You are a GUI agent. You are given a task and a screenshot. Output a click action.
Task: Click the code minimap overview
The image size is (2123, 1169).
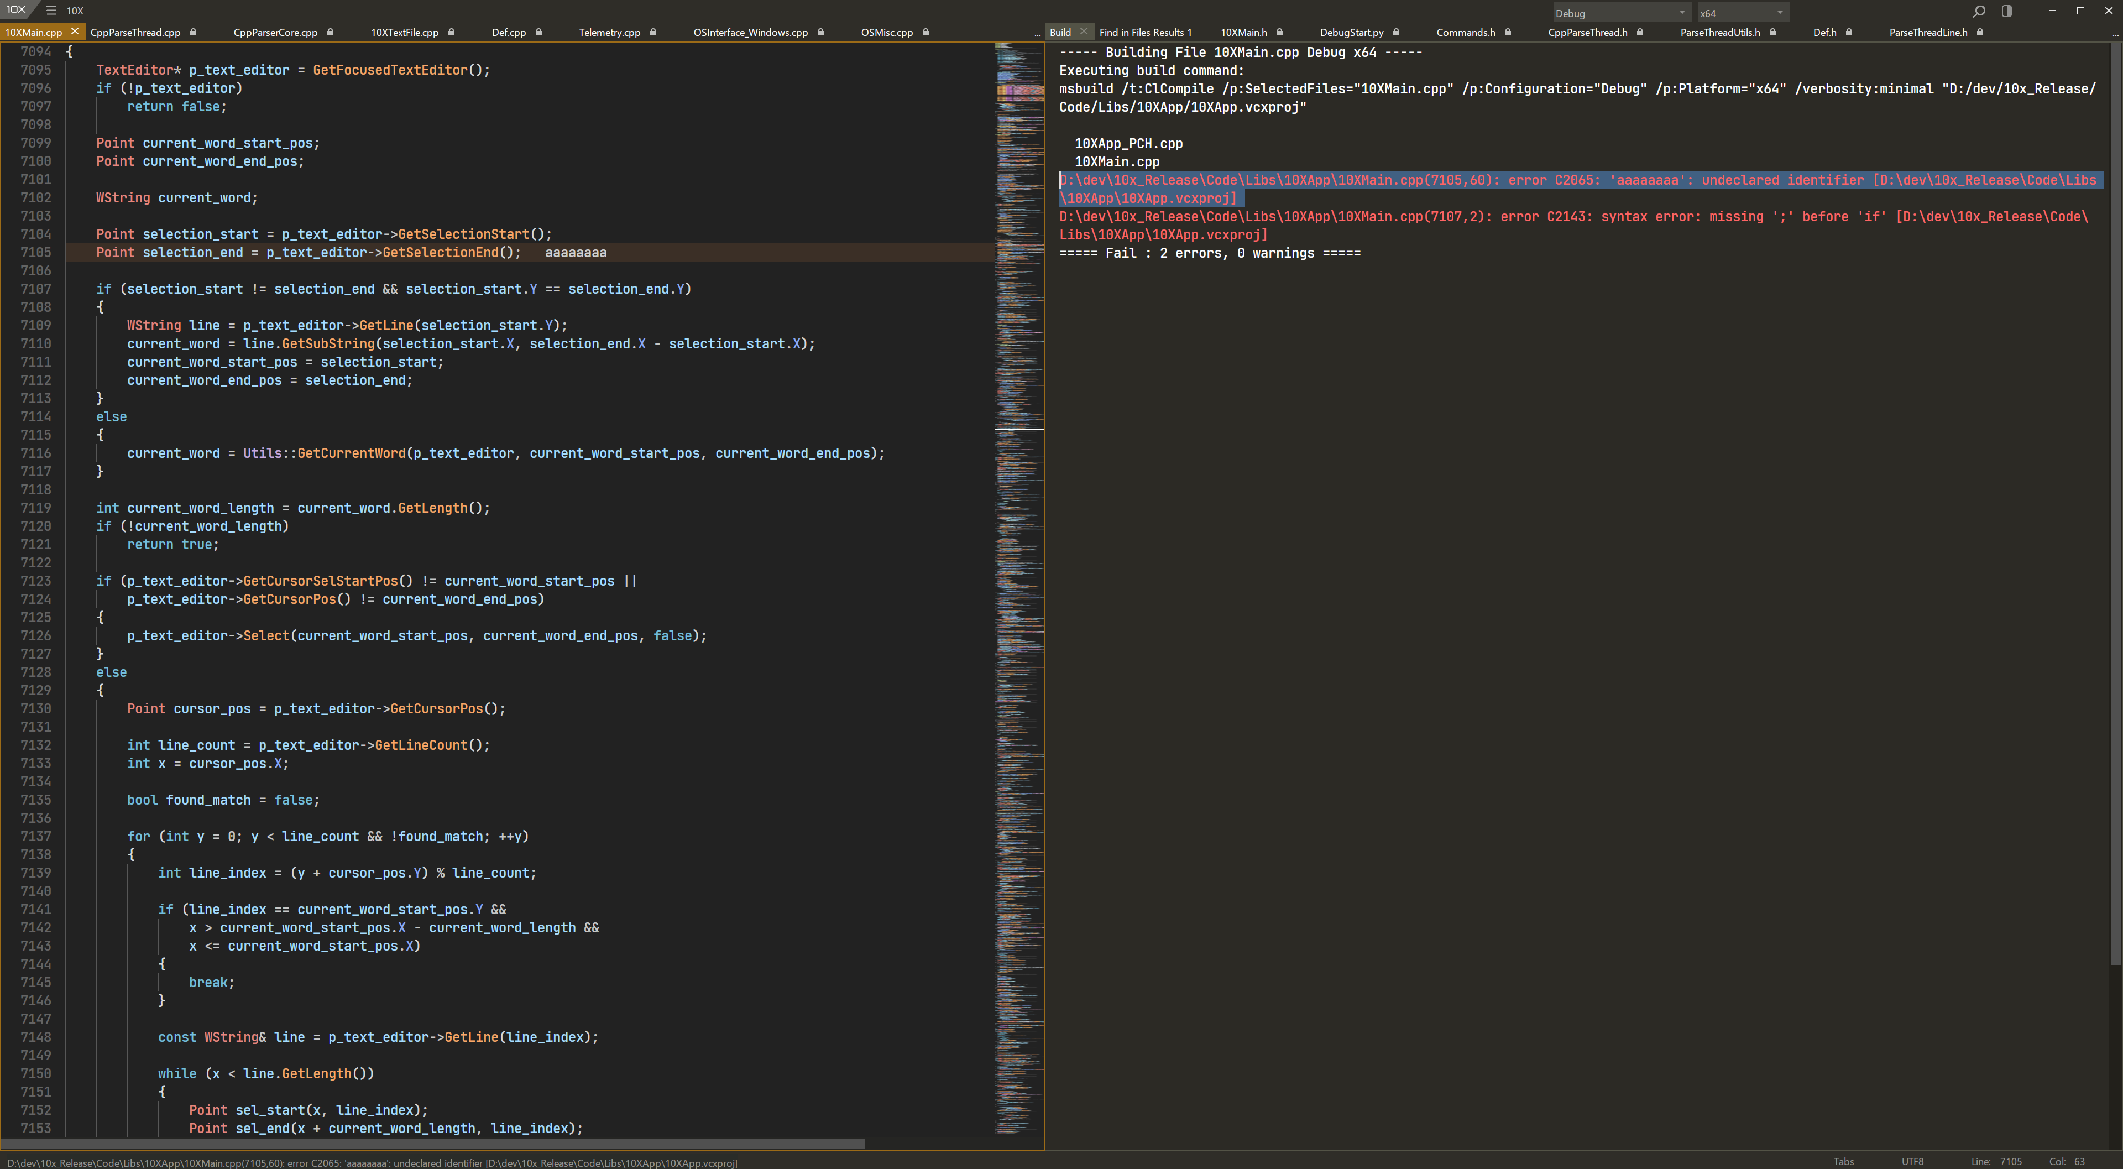(x=1019, y=588)
